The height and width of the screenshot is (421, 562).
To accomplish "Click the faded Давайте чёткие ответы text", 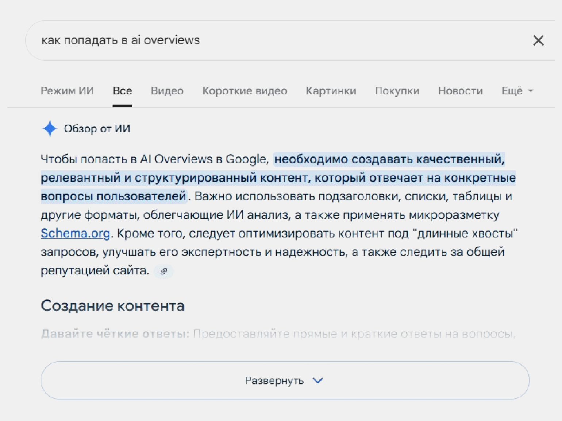I will 115,334.
